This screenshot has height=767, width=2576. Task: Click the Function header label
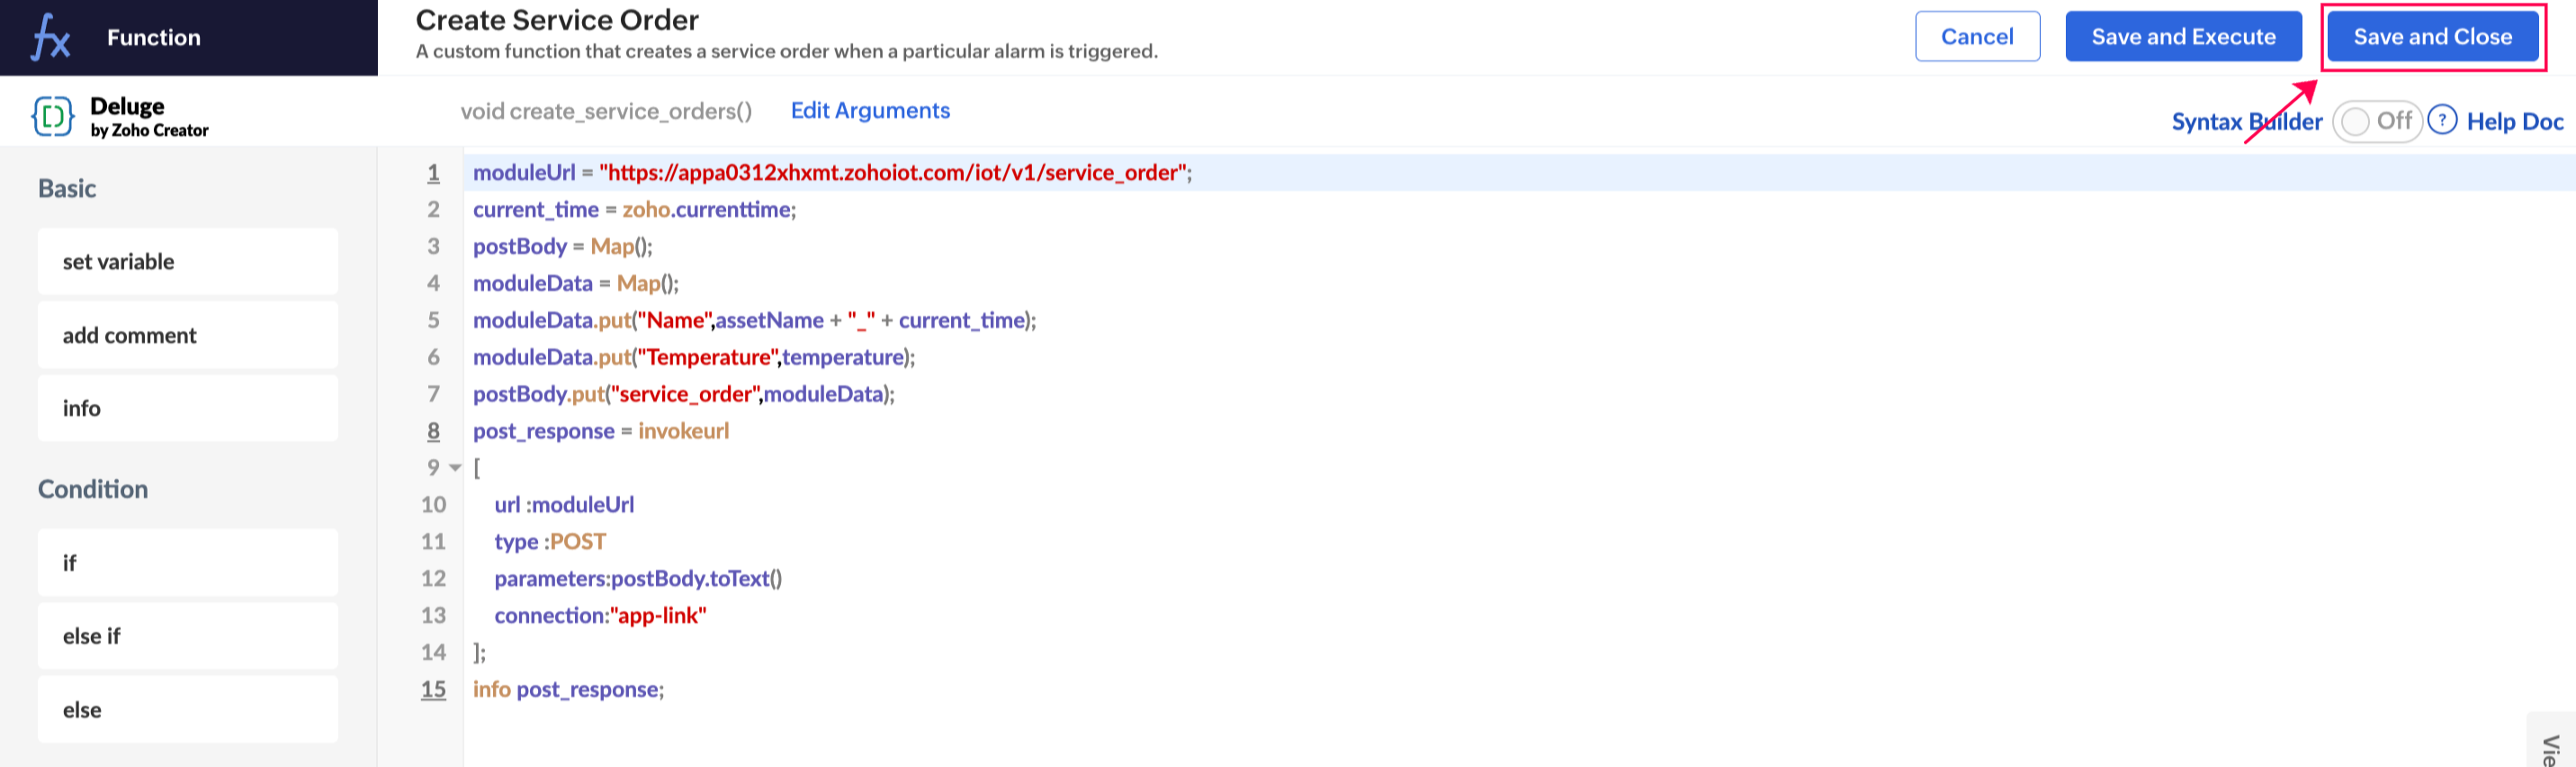[x=154, y=38]
